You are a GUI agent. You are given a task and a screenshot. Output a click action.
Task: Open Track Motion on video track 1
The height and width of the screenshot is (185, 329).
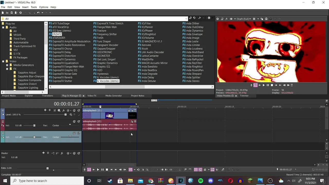(x=59, y=110)
